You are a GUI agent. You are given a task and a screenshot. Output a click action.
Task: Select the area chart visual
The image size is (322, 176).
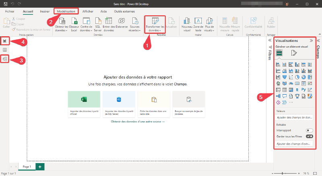pos(285,71)
